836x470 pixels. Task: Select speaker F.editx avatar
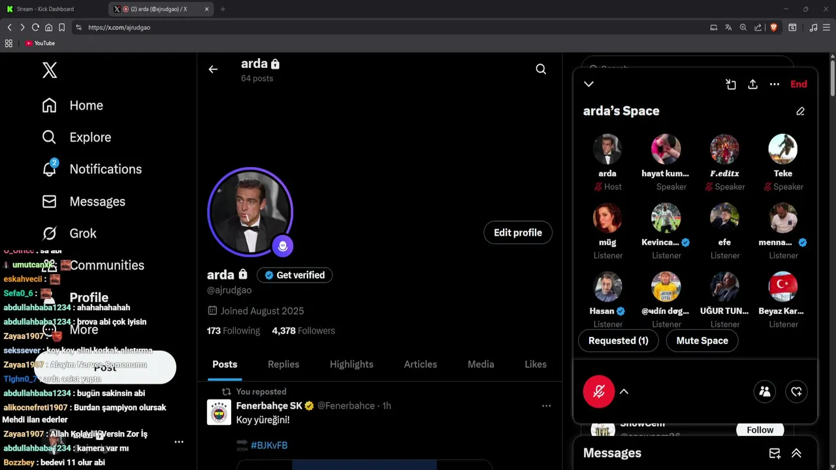point(724,149)
